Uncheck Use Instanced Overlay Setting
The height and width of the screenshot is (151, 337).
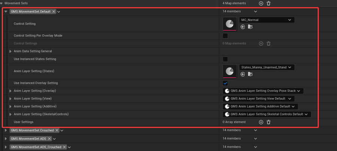coord(225,83)
